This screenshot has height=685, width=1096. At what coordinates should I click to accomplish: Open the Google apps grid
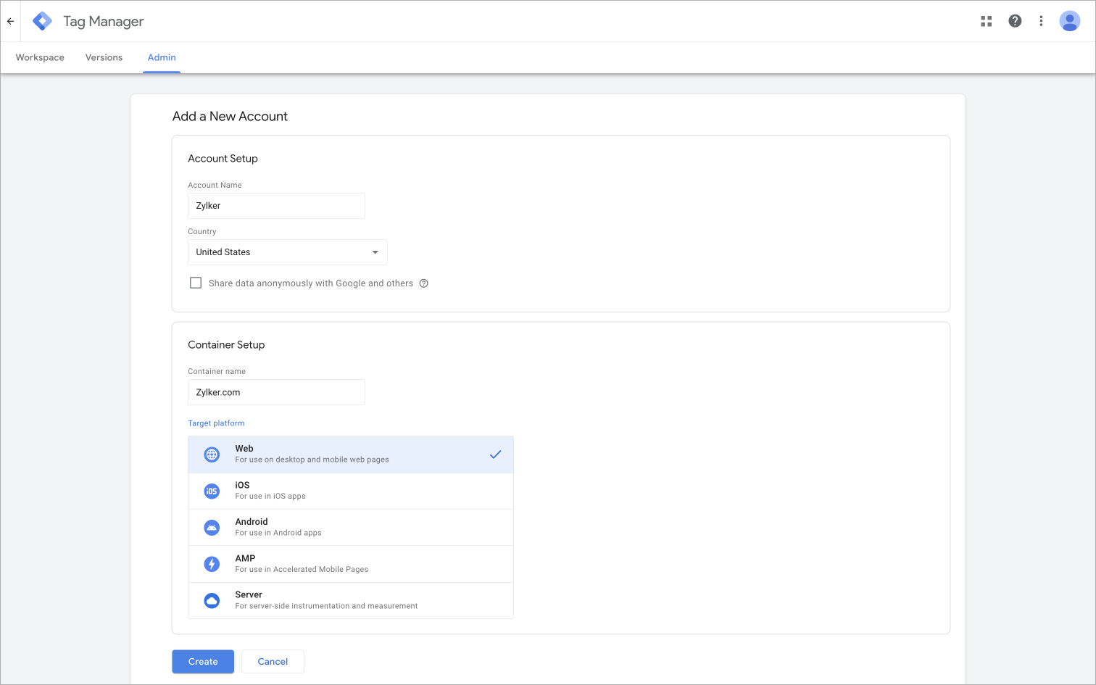coord(986,21)
